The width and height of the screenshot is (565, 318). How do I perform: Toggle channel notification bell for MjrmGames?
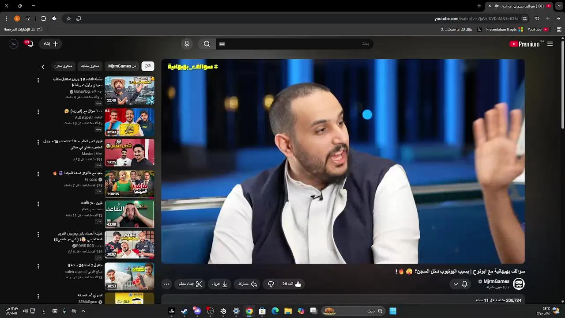point(464,284)
